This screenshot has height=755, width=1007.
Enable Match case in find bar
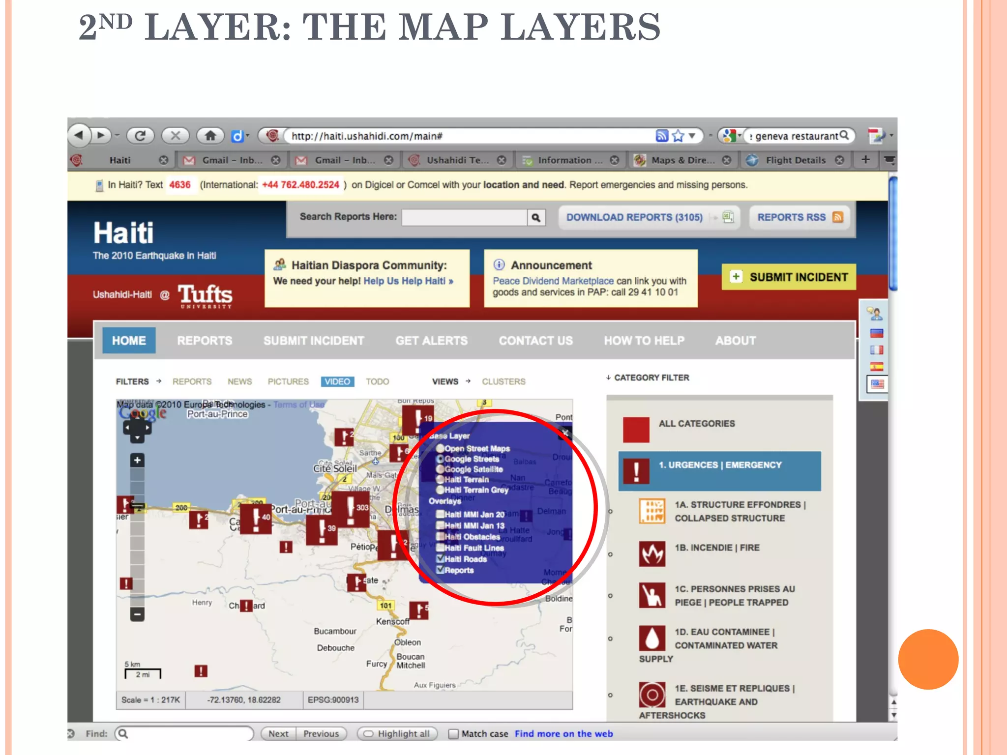pyautogui.click(x=453, y=734)
